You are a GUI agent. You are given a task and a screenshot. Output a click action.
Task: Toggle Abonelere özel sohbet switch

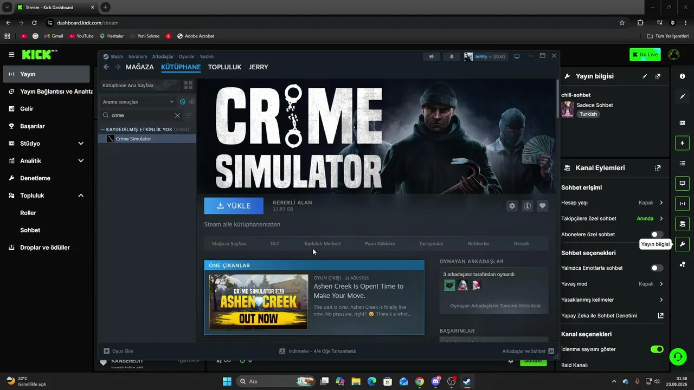click(x=657, y=235)
